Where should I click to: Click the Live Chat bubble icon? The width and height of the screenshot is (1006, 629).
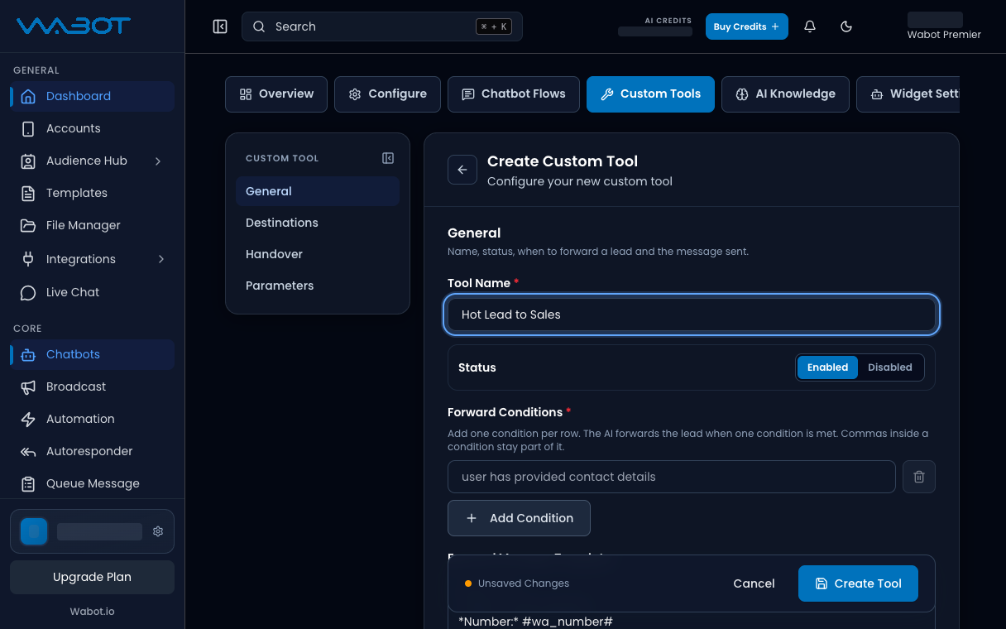pos(28,292)
